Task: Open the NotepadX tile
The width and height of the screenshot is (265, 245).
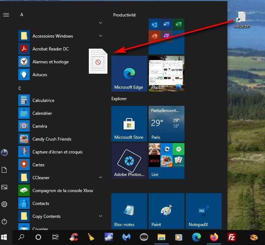Action: 204,211
